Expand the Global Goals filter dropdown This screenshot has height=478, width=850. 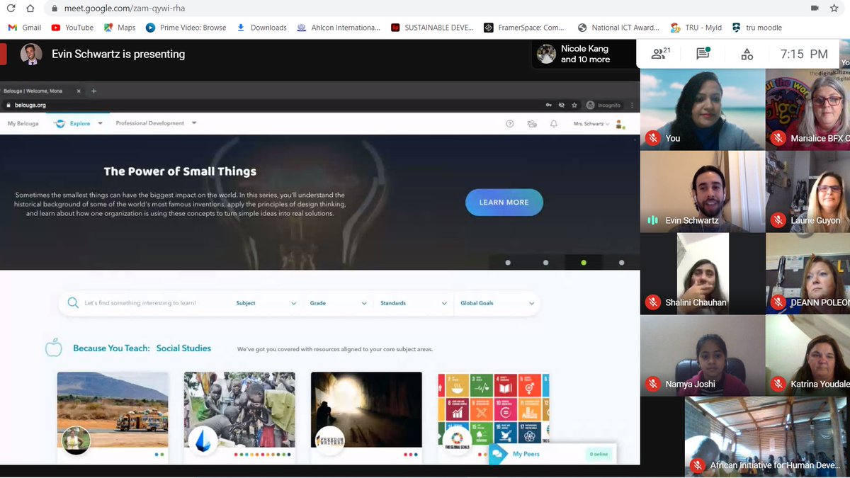pyautogui.click(x=497, y=303)
